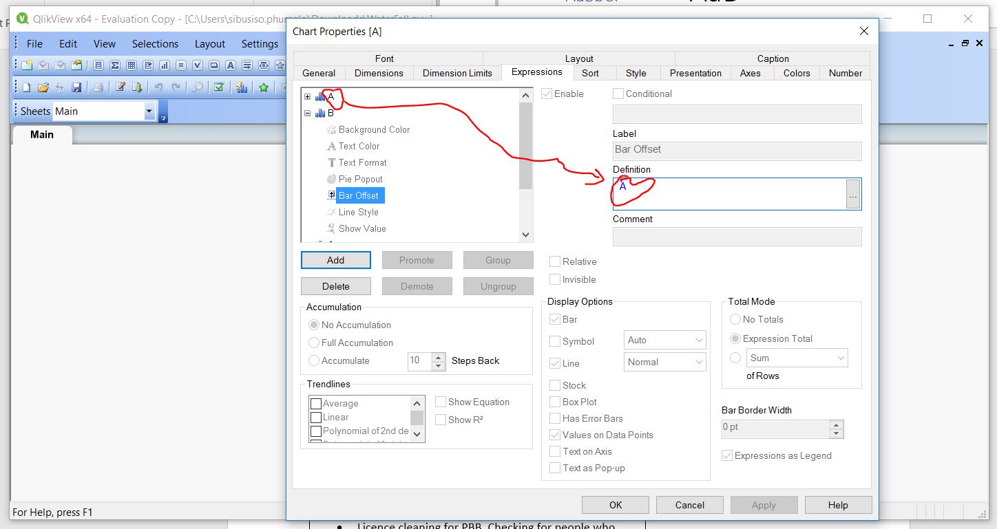Viewport: 997px width, 529px height.
Task: Click the Add Sheet toolbar icon
Action: [x=27, y=65]
